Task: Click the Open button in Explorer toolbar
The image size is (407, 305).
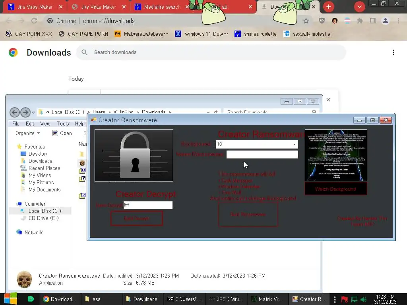Action: coord(62,133)
